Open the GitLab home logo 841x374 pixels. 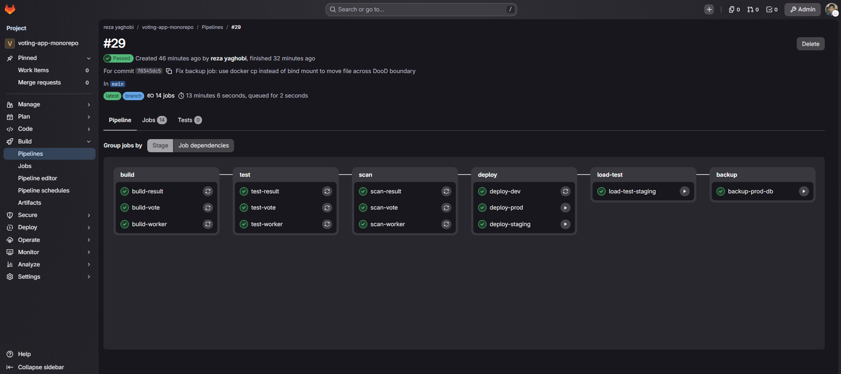10,9
